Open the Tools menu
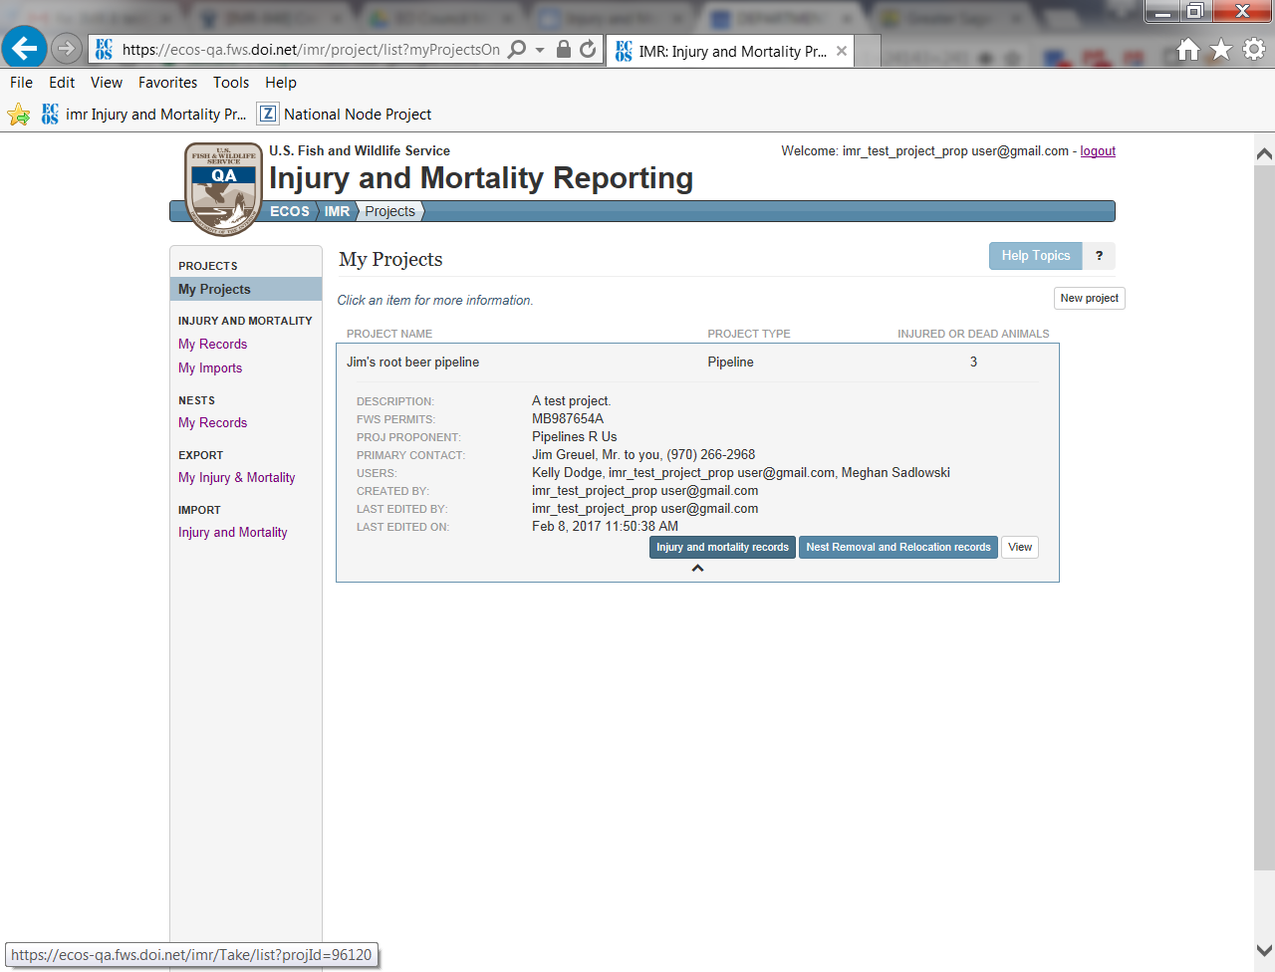The image size is (1275, 972). (x=231, y=83)
